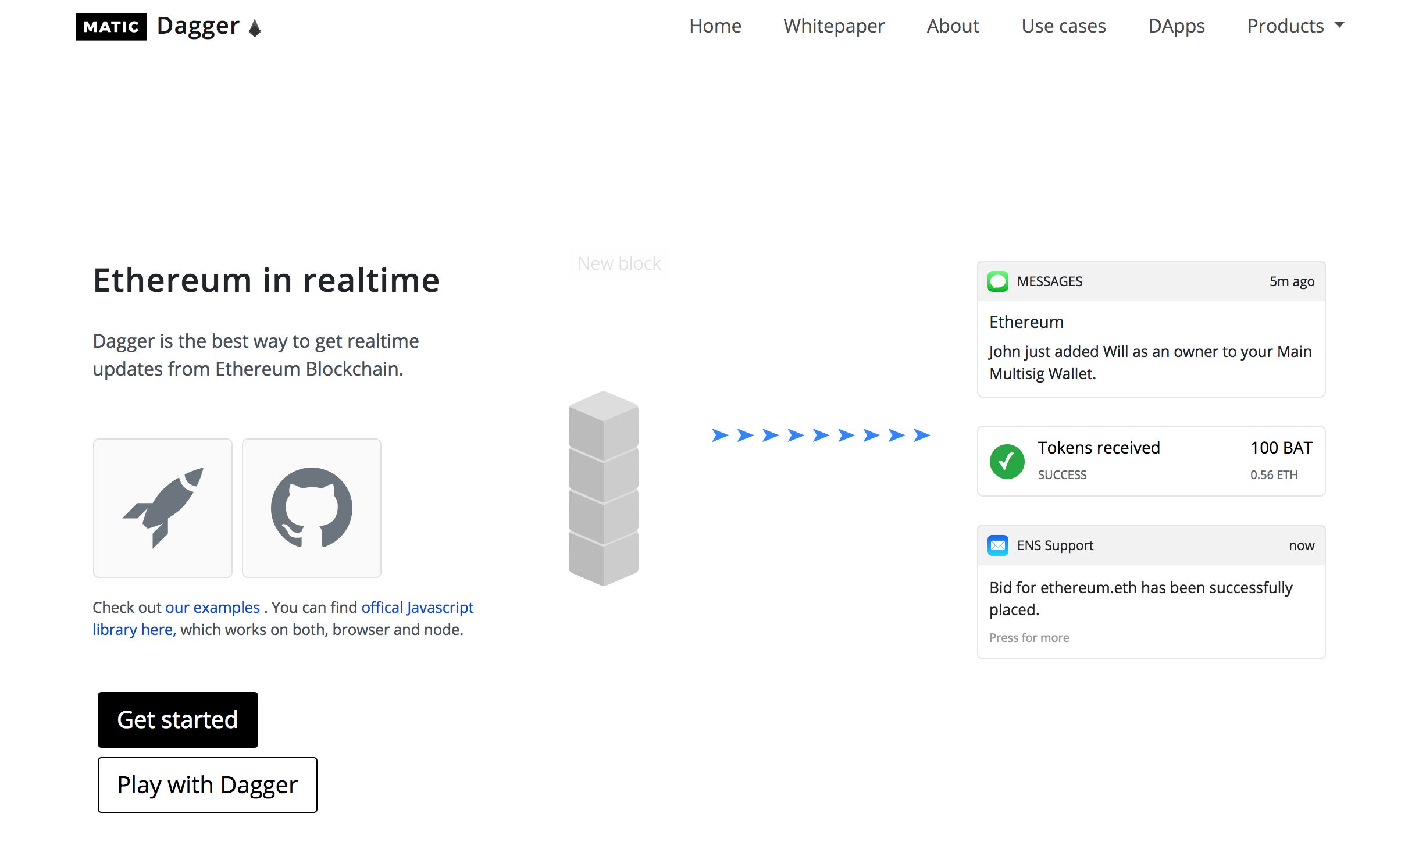Navigate to the About page
The image size is (1426, 842).
pyautogui.click(x=953, y=26)
